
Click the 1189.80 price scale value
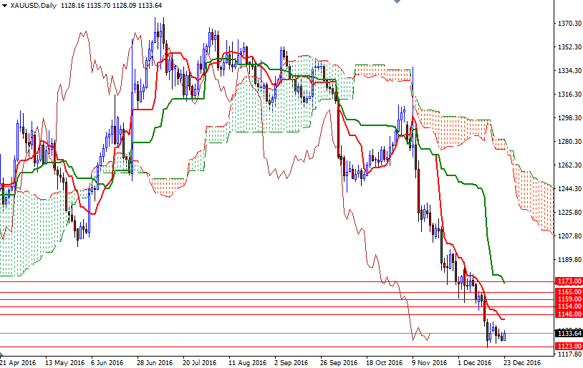[x=569, y=260]
